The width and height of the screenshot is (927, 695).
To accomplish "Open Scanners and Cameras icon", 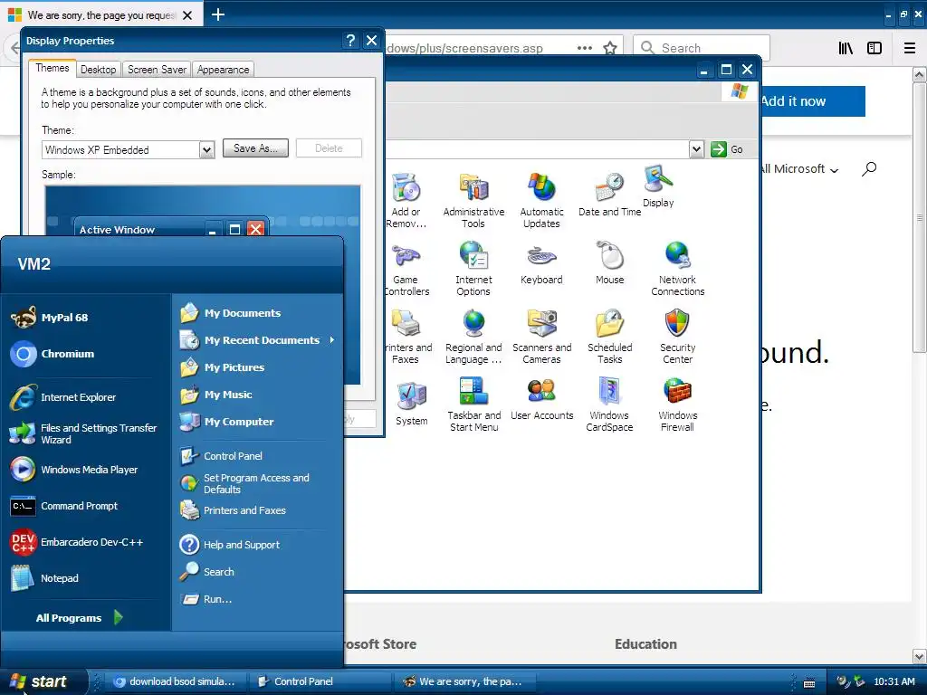I will click(541, 337).
